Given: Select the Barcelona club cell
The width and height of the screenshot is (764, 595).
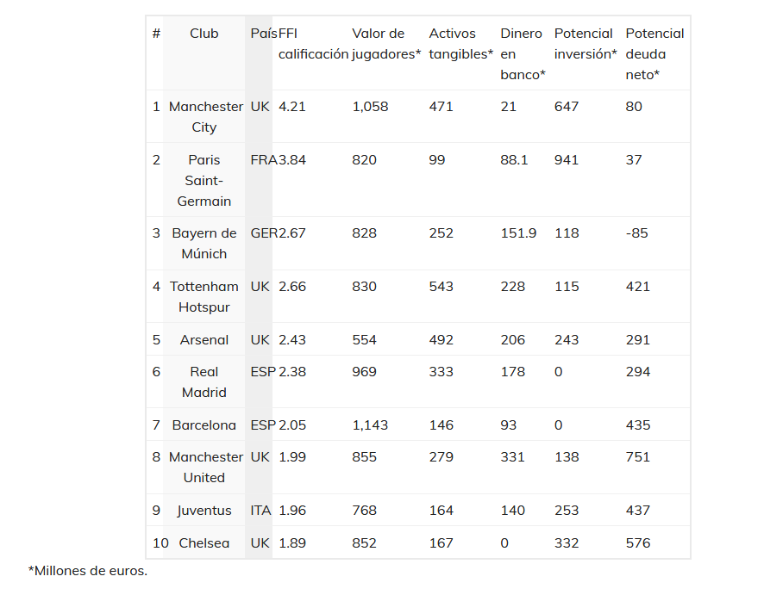Looking at the screenshot, I should (204, 425).
